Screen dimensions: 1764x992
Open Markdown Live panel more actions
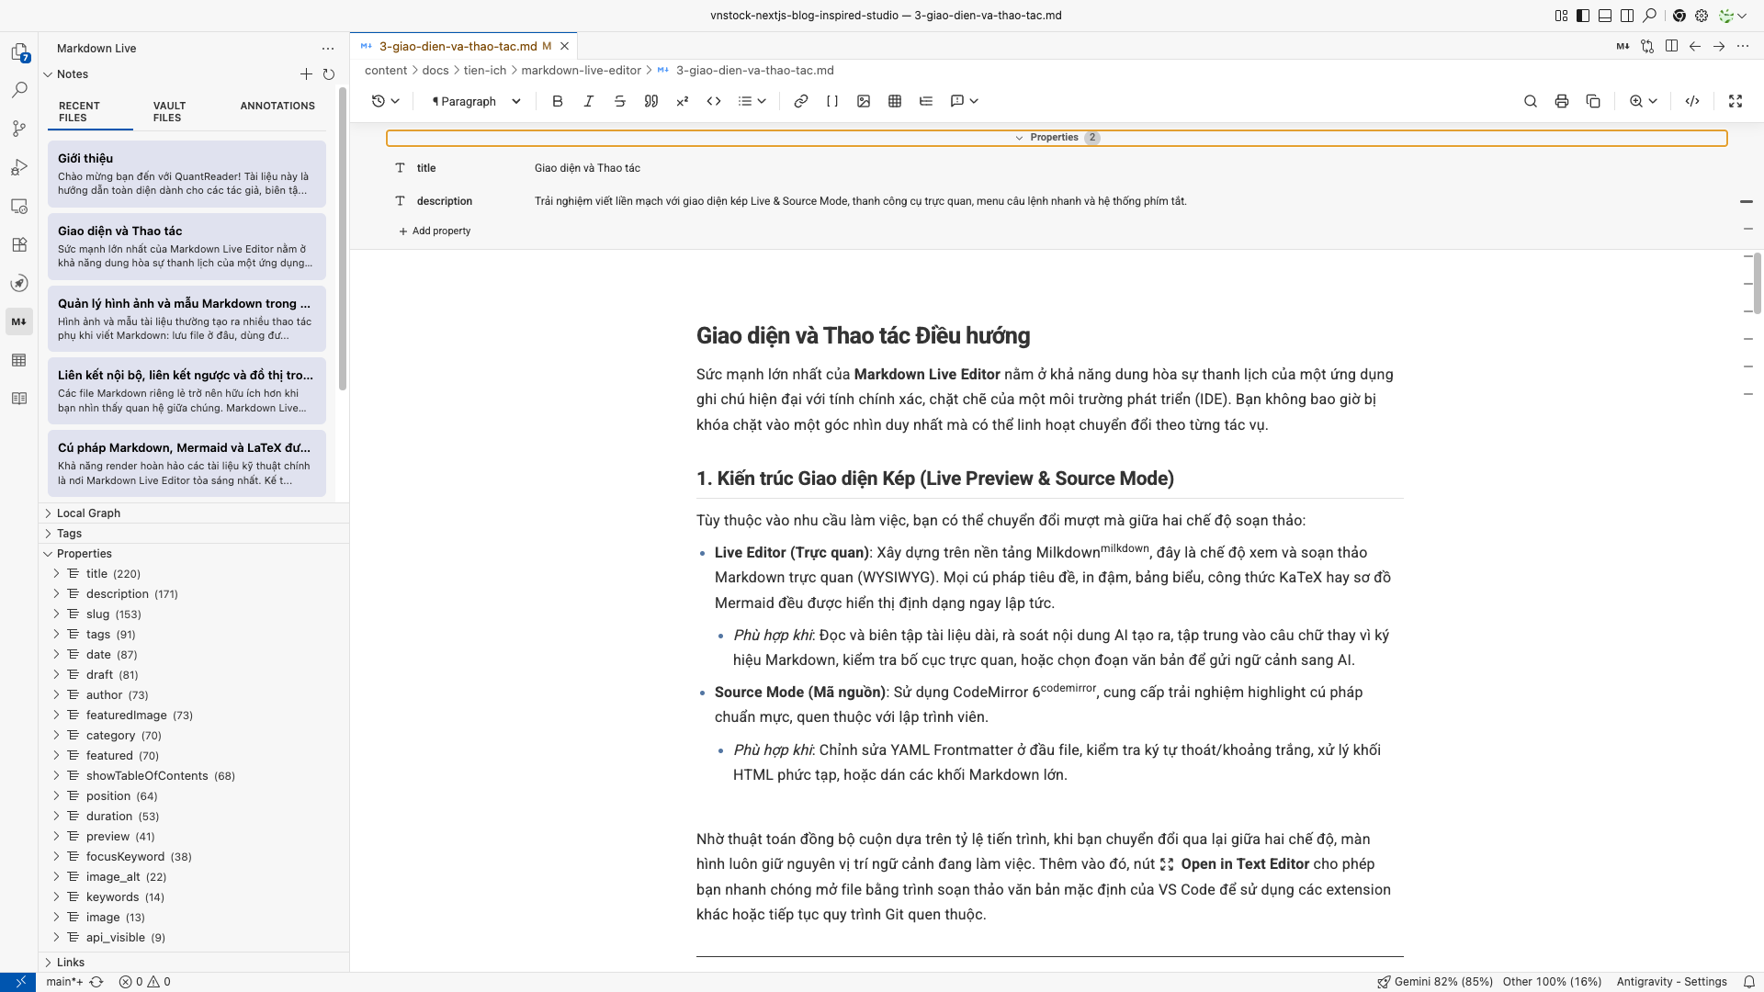tap(328, 49)
